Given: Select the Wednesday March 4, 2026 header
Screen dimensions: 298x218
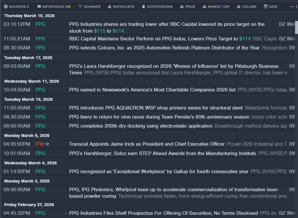Looking at the screenshot, I should (30, 163).
